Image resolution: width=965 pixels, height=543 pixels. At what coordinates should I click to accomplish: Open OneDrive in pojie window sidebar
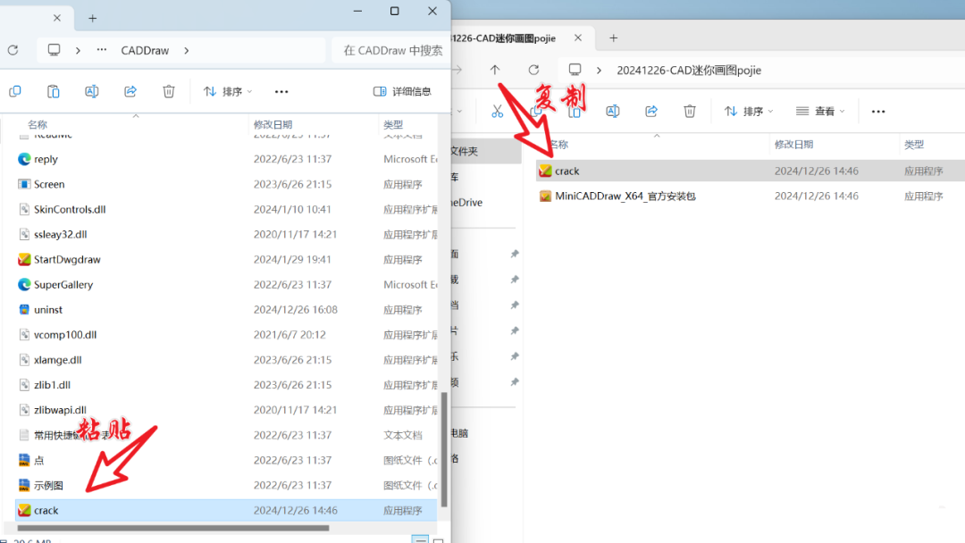[466, 203]
